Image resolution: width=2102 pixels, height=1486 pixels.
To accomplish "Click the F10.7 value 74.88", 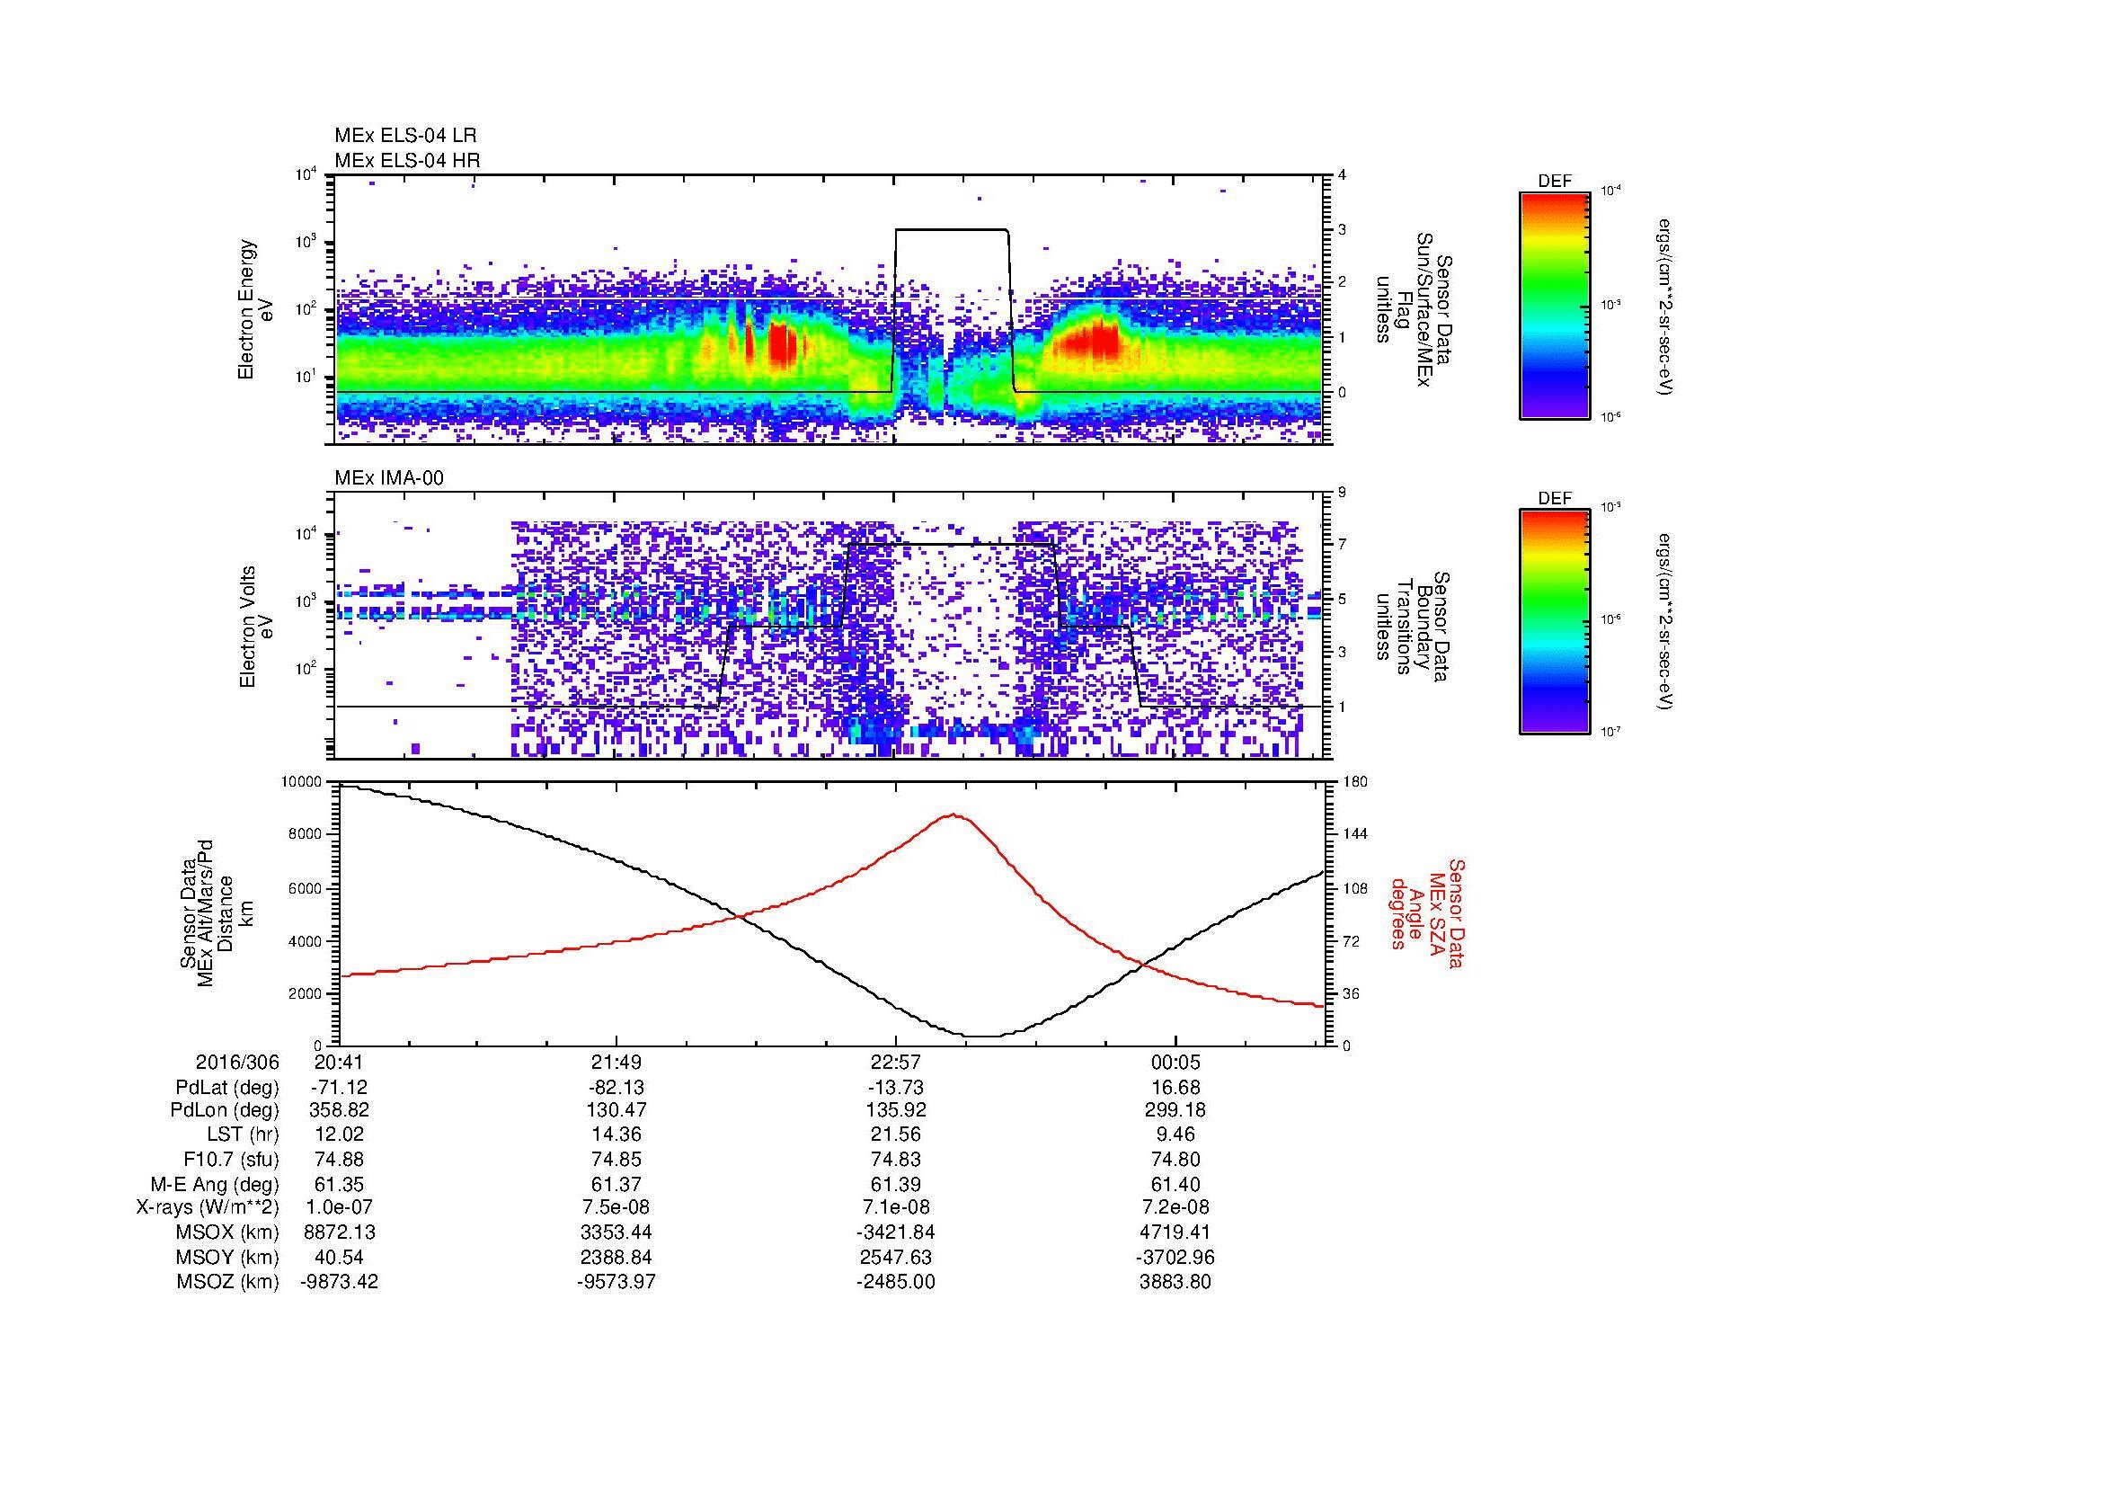I will click(x=340, y=1159).
